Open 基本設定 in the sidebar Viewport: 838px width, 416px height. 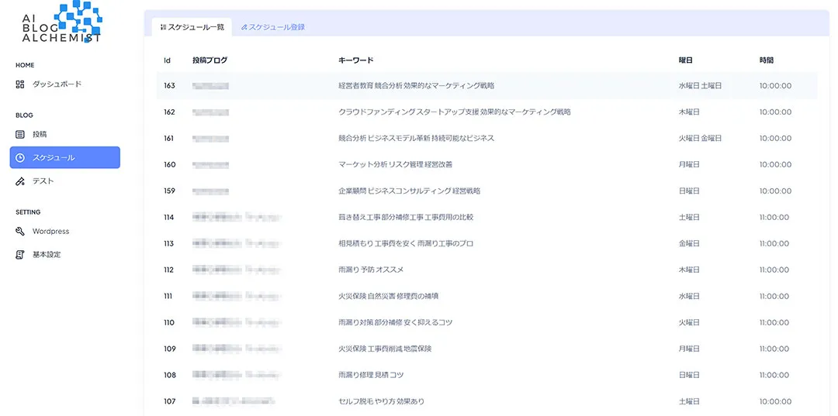click(x=47, y=255)
